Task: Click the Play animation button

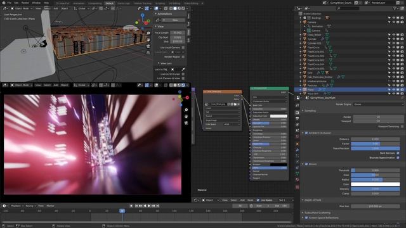Action: point(149,206)
